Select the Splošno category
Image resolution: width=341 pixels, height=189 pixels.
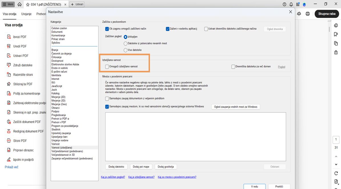56,43
